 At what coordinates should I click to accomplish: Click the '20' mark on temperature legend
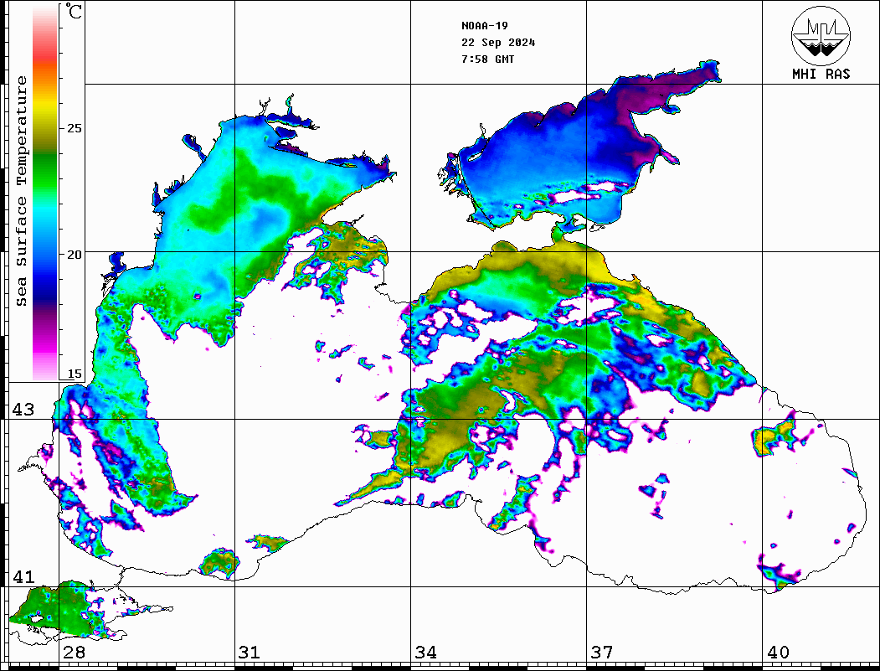(74, 255)
